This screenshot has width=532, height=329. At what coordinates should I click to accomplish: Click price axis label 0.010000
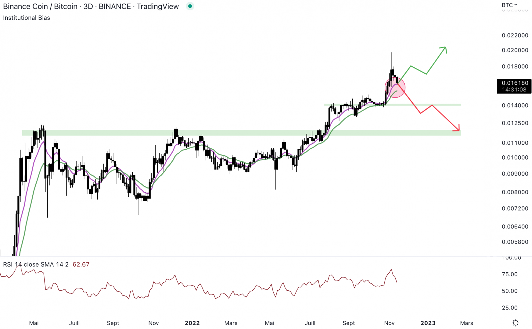pyautogui.click(x=515, y=157)
